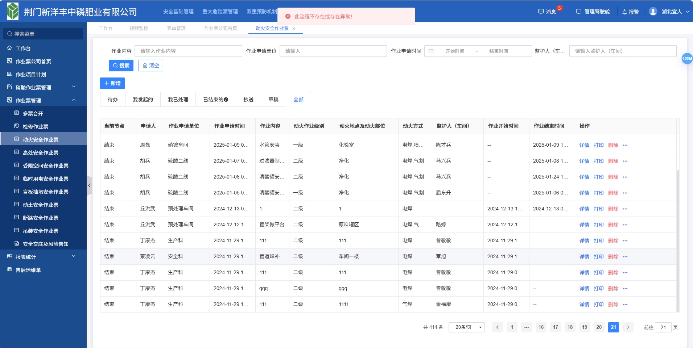Viewport: 693px width, 348px height.
Task: Go to page 1
Action: pyautogui.click(x=512, y=327)
